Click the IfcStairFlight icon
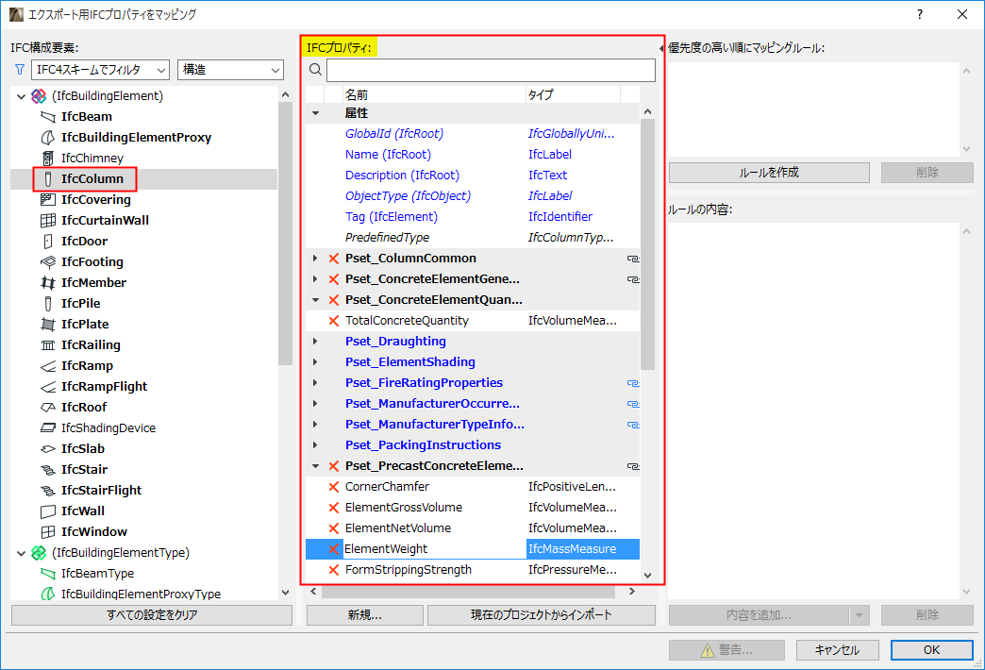Viewport: 985px width, 670px height. coord(48,491)
